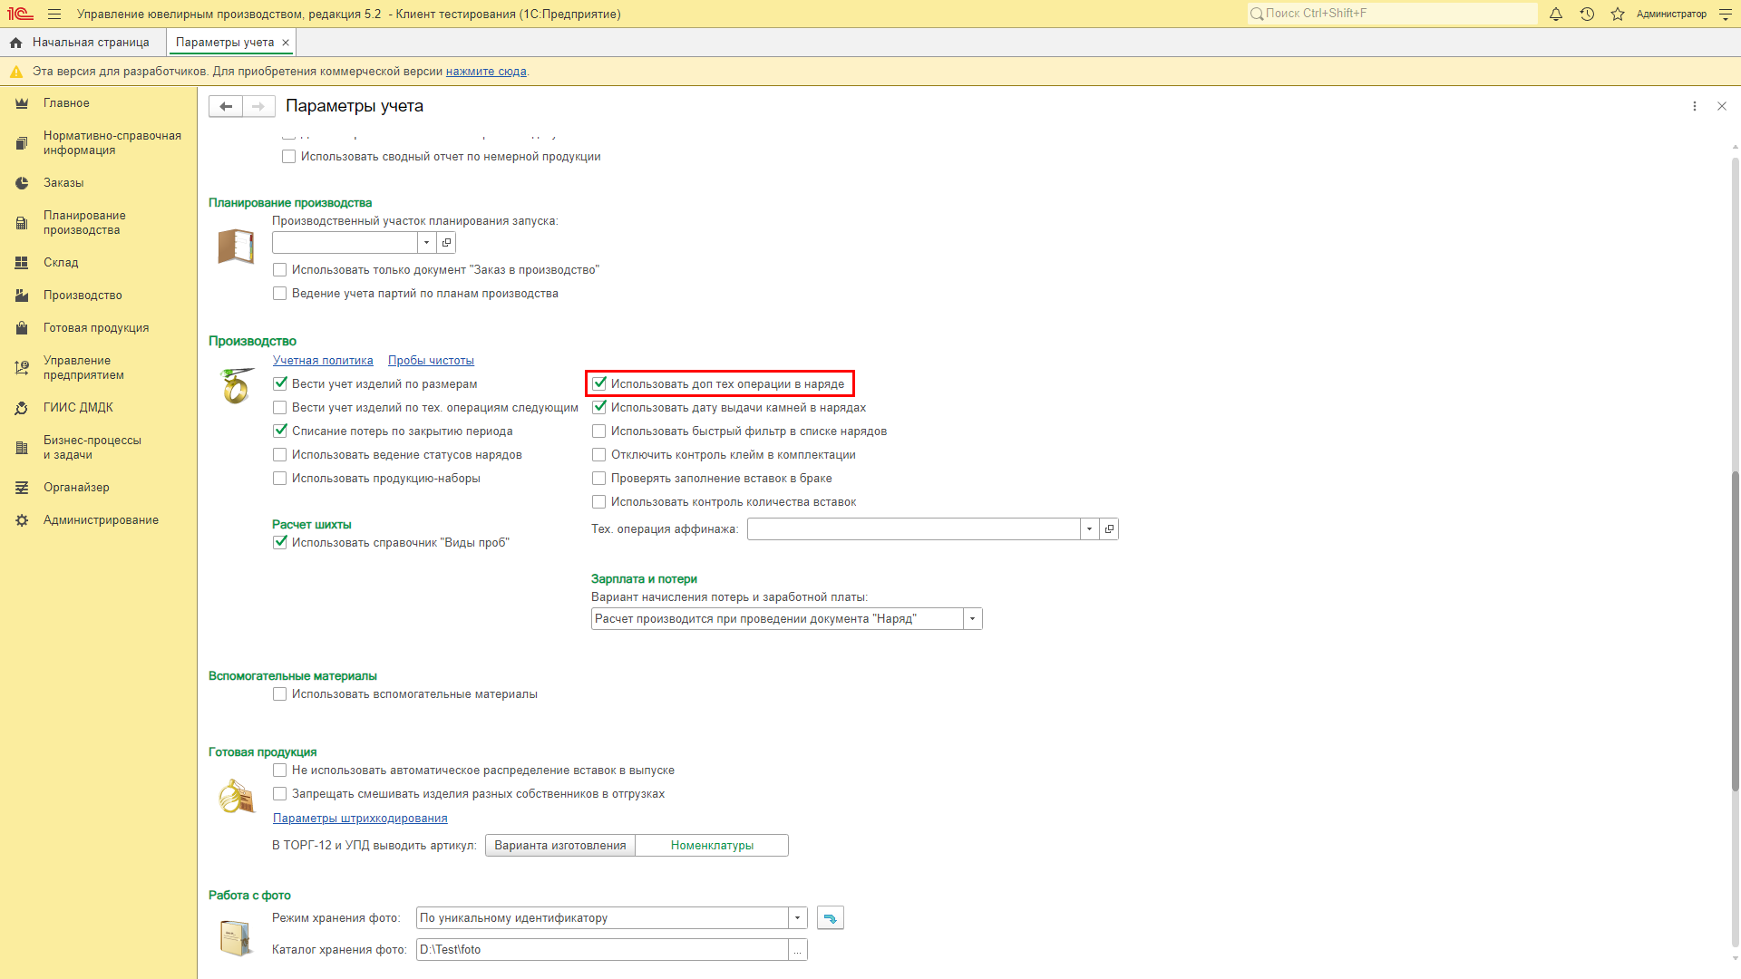
Task: Open the main hamburger menu
Action: click(x=54, y=14)
